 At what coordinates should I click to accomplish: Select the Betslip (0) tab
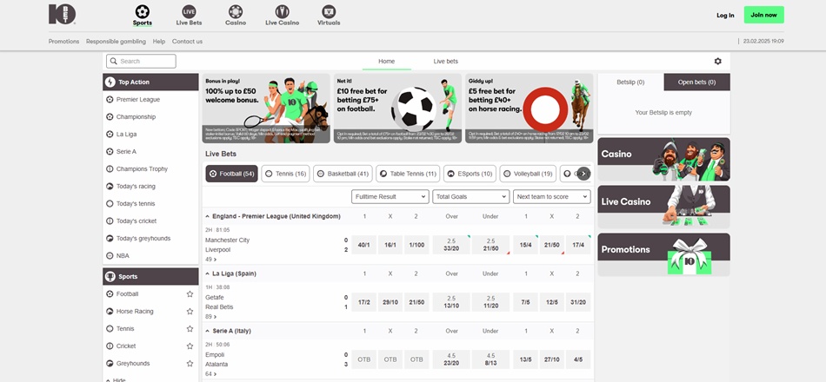pos(630,82)
